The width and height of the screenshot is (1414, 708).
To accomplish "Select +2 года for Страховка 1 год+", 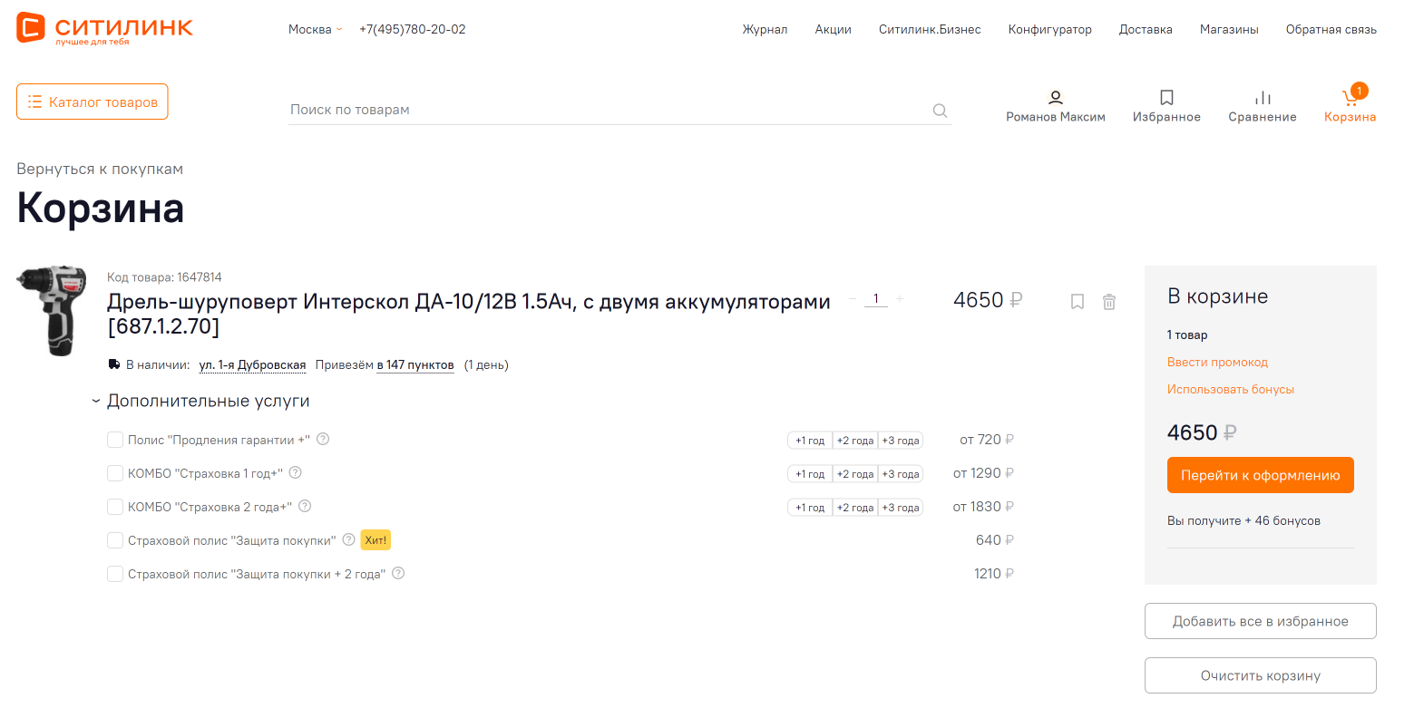I will coord(855,474).
